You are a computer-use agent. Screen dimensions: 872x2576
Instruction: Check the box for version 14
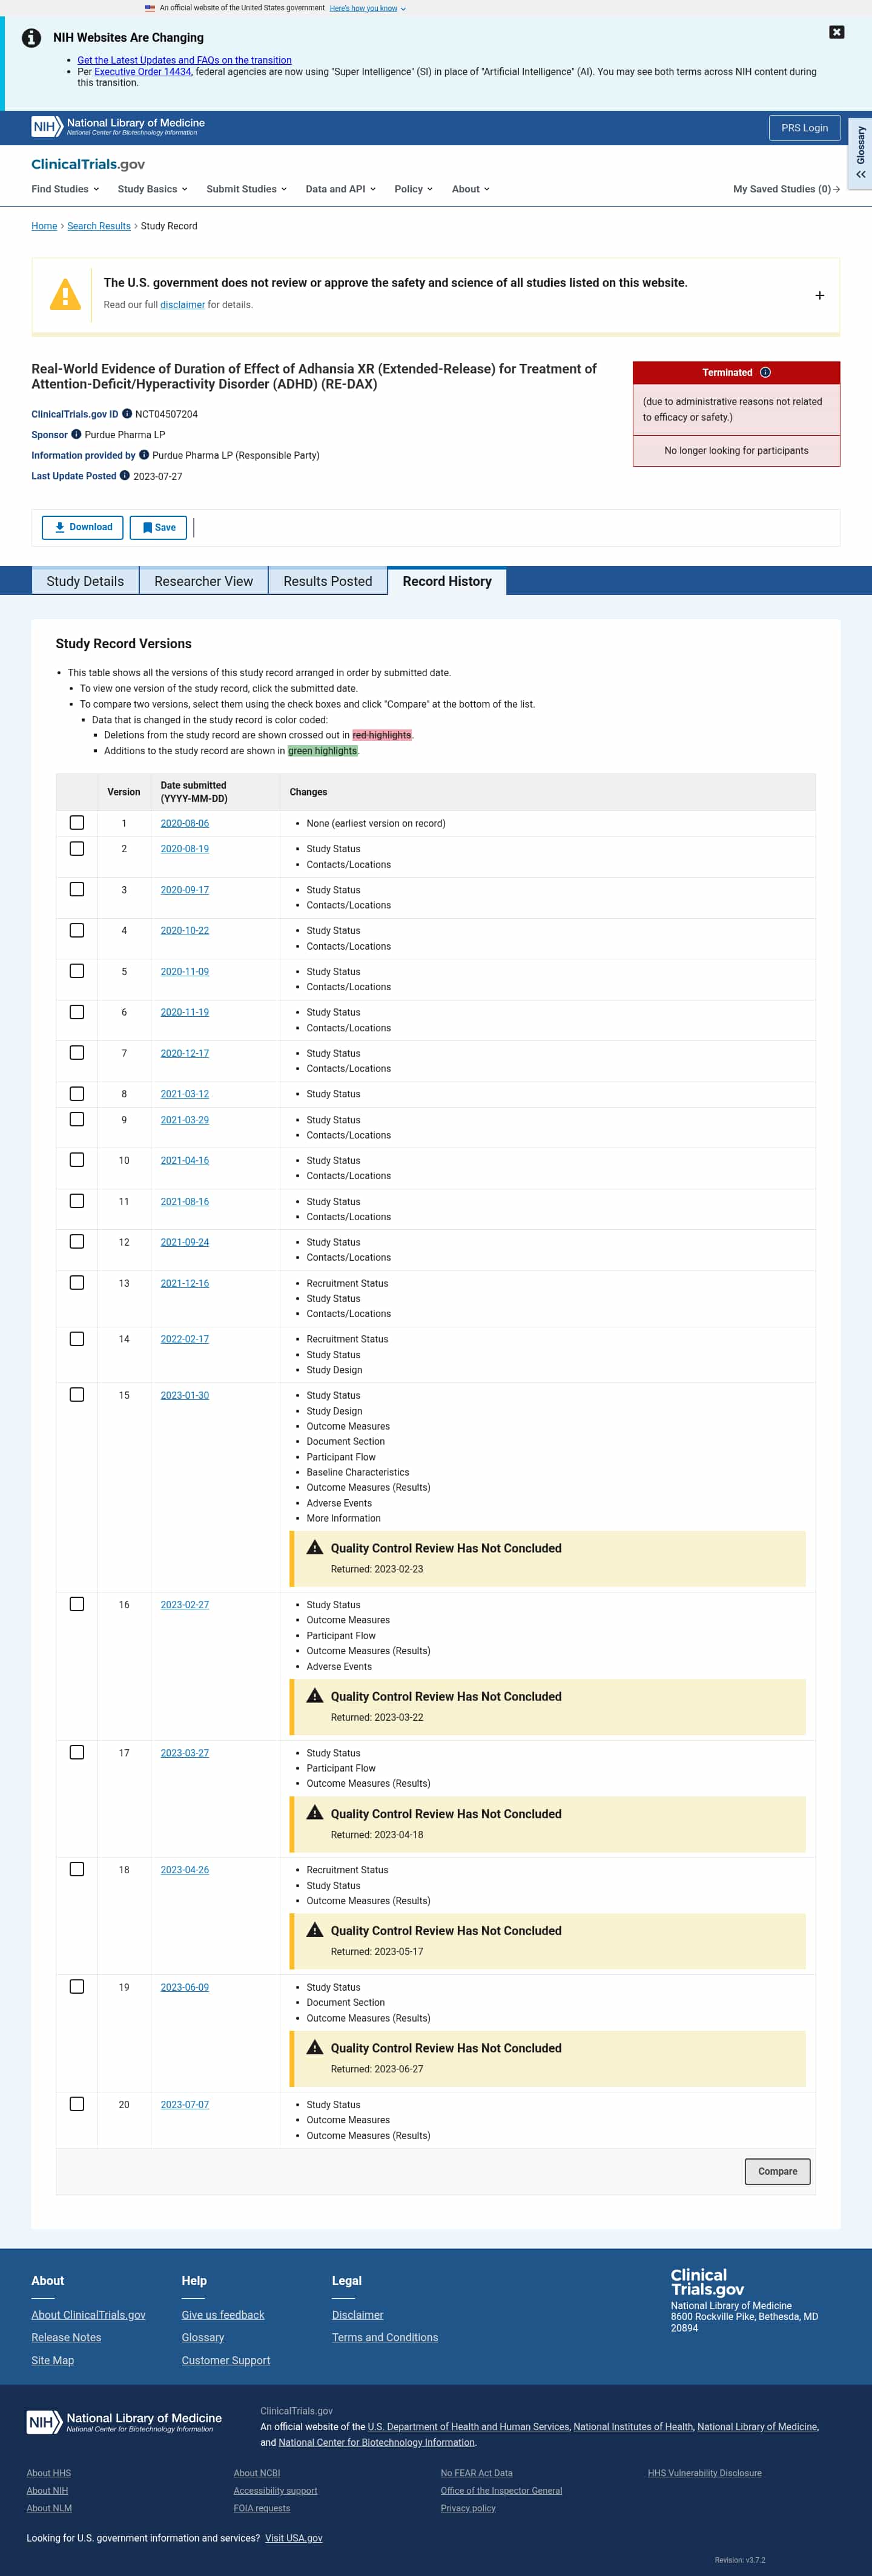point(77,1338)
